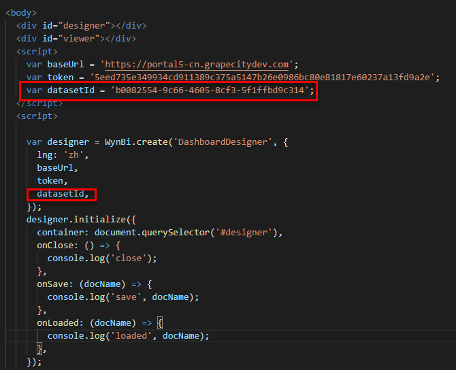Image resolution: width=456 pixels, height=370 pixels.
Task: Select the div with id viewer
Action: click(76, 39)
